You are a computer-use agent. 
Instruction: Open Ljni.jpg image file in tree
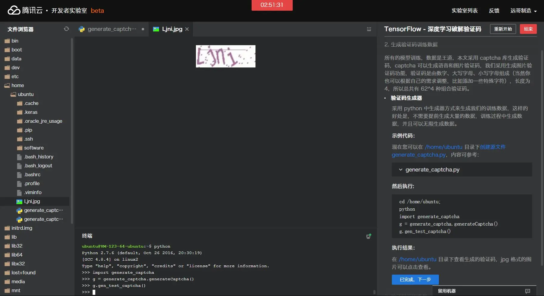pos(32,201)
